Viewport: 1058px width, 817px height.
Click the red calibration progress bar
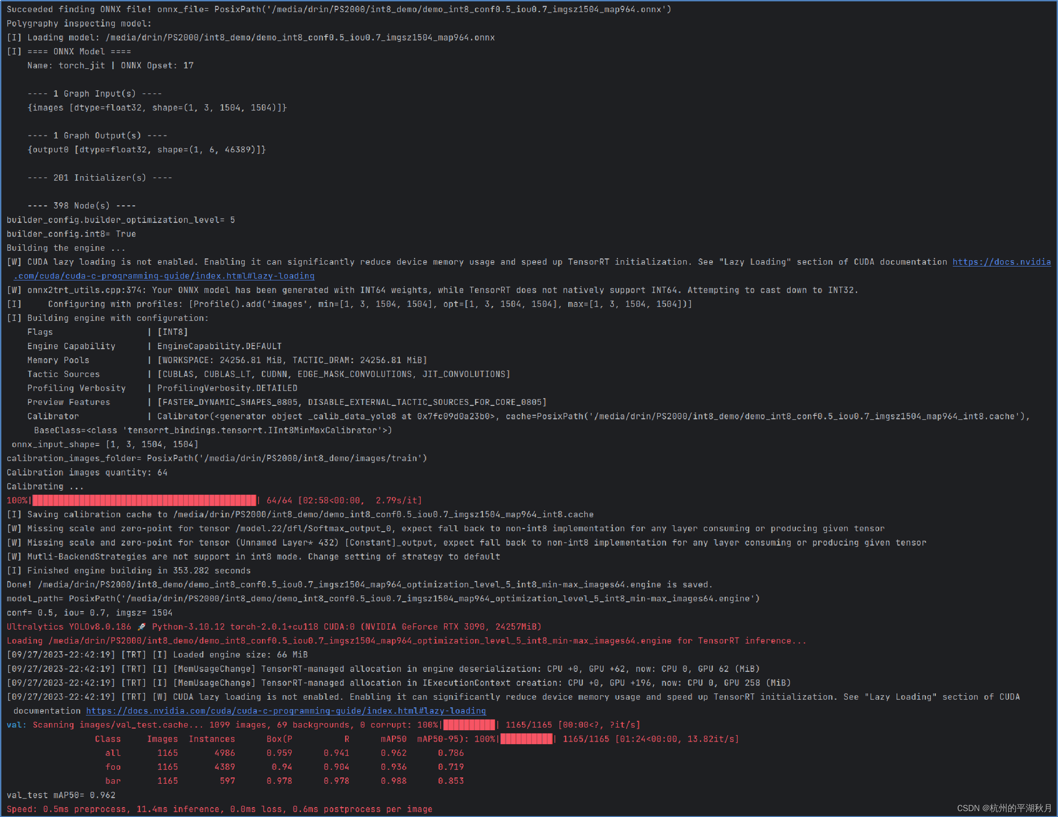point(144,500)
